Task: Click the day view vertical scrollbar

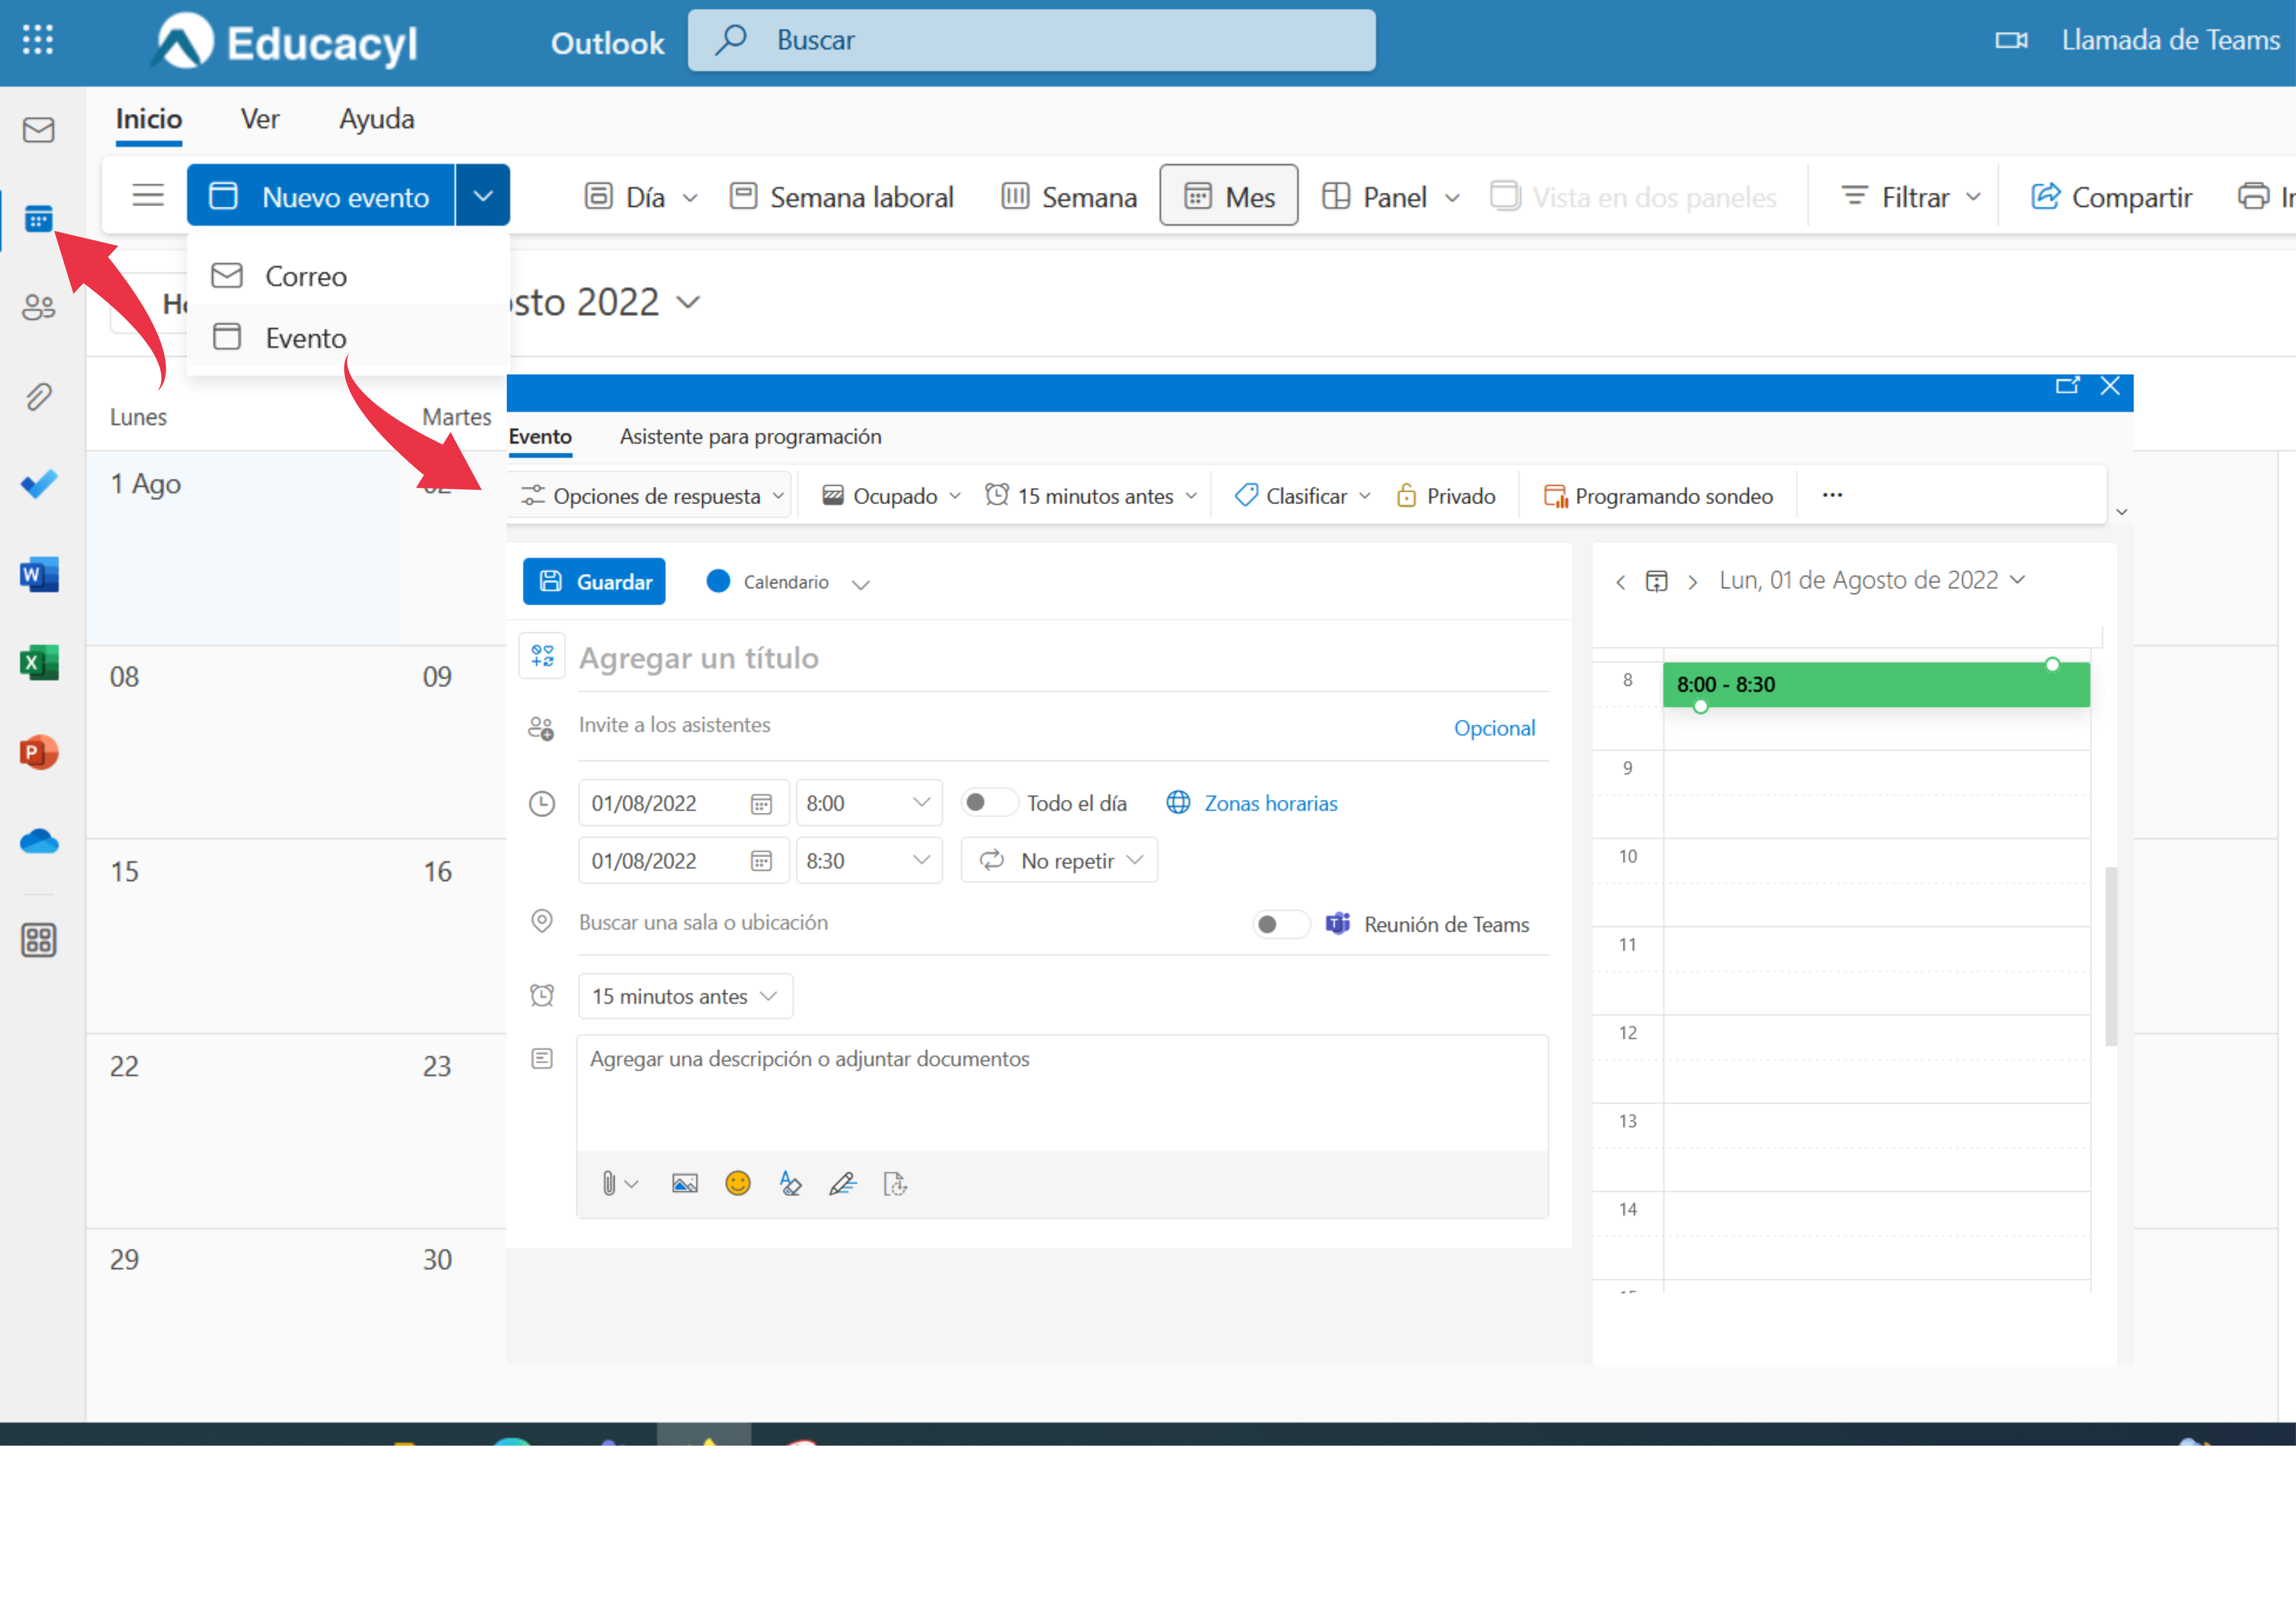Action: point(2111,956)
